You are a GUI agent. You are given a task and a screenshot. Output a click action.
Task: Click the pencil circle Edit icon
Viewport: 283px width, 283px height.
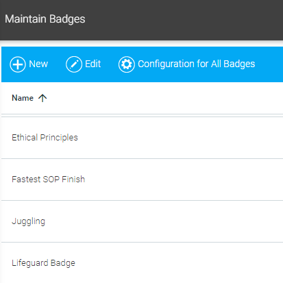coord(74,64)
